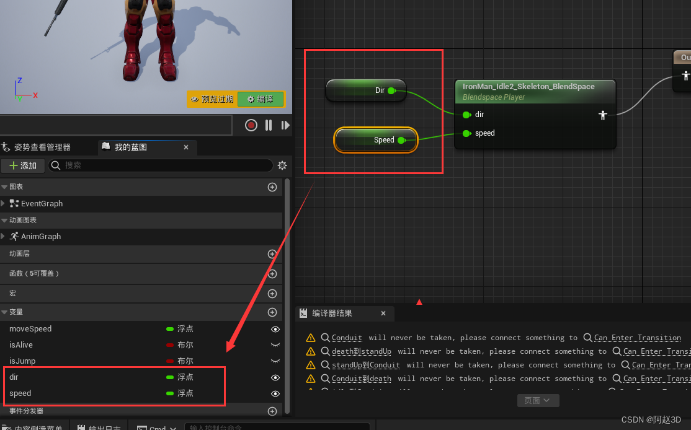Pause the animation preview

pyautogui.click(x=269, y=125)
